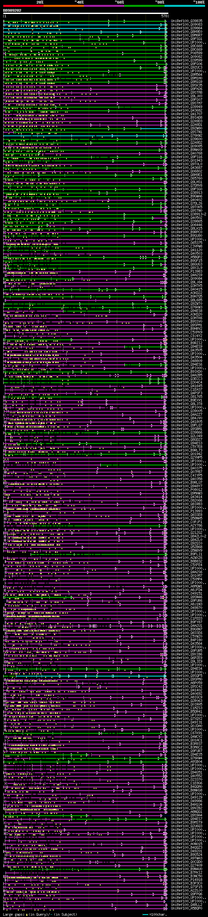Screen dimensions: 208x917
Task: Click UniRef100_Q9STN1 label
Action: 187,132
